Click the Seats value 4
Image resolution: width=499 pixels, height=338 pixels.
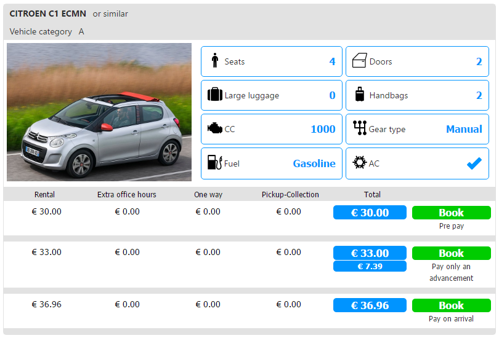(x=332, y=61)
